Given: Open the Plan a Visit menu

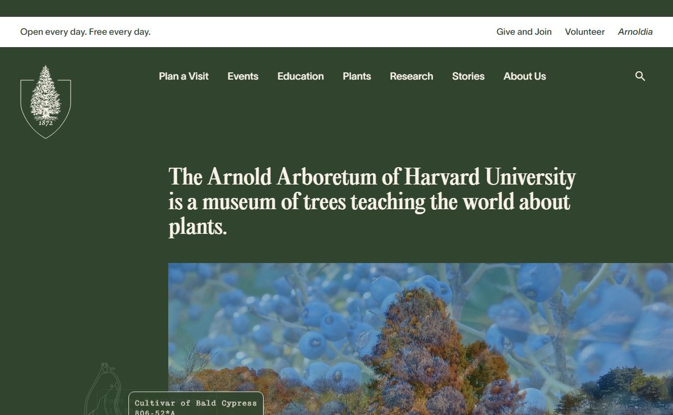Looking at the screenshot, I should pos(183,76).
